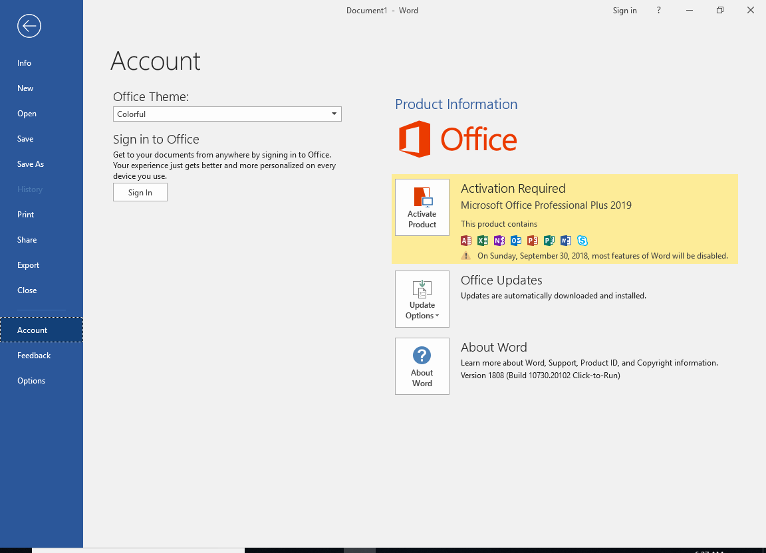The height and width of the screenshot is (553, 766).
Task: Click the Excel app icon
Action: pos(483,241)
